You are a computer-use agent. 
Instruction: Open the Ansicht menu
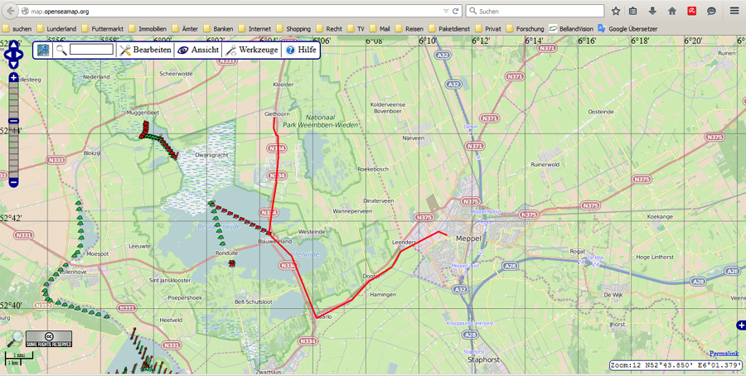198,51
